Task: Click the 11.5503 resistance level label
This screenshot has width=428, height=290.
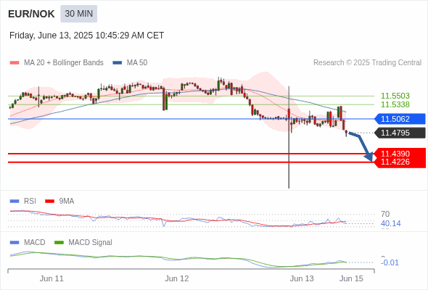Action: point(395,96)
